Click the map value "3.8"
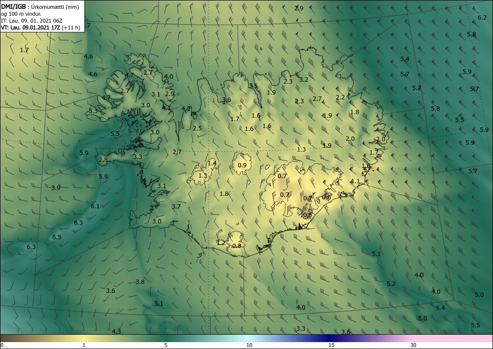This screenshot has height=349, width=493. 140,282
